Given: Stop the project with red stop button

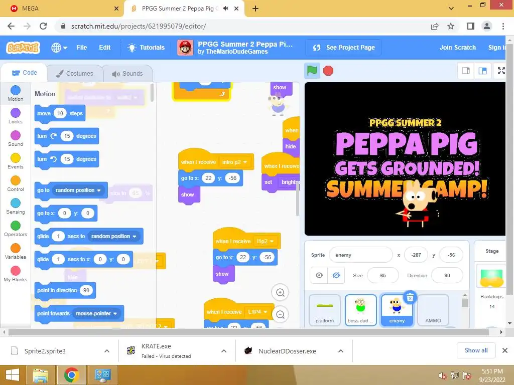Looking at the screenshot, I should click(328, 71).
